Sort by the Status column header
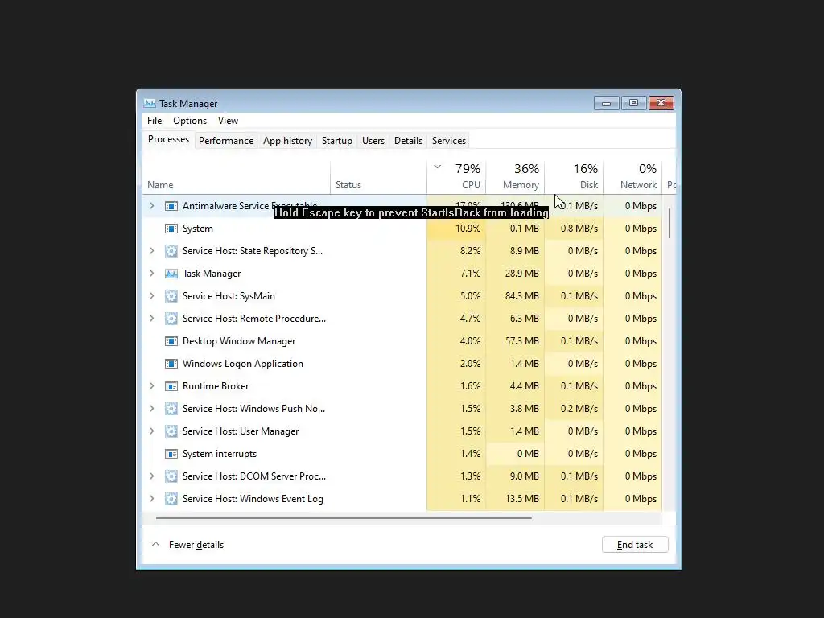The height and width of the screenshot is (618, 824). [378, 178]
